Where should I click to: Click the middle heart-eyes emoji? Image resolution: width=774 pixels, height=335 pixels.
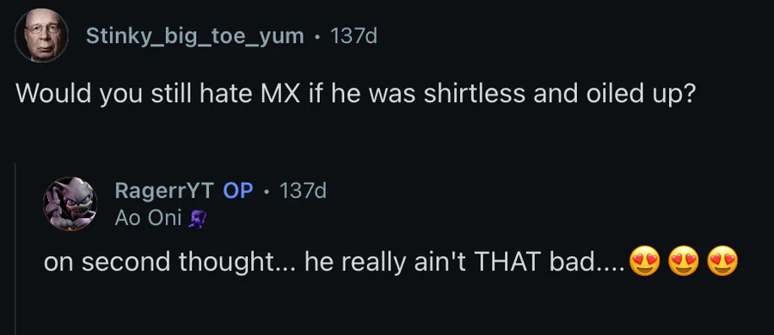(x=684, y=261)
